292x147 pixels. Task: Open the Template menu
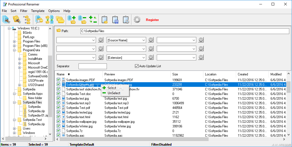[38, 11]
